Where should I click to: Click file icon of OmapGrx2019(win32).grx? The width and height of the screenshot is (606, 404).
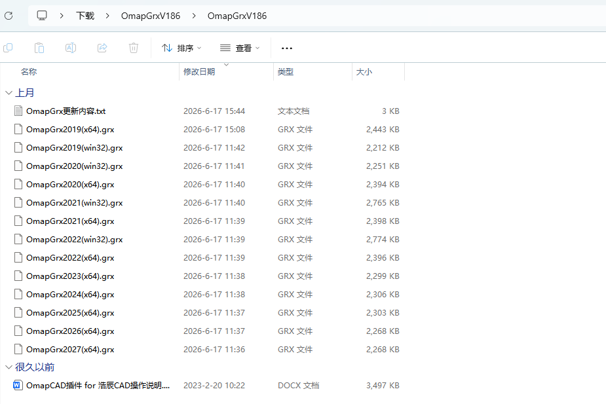[18, 147]
